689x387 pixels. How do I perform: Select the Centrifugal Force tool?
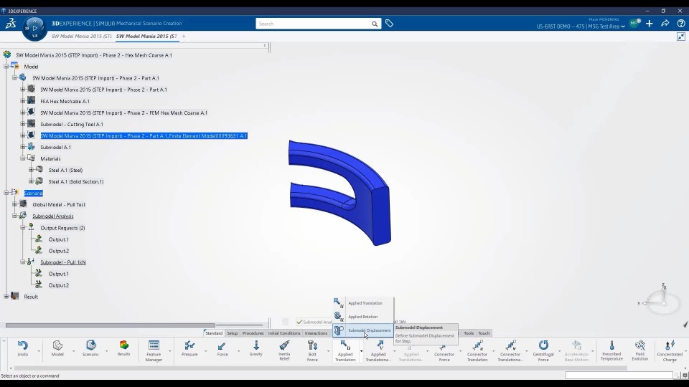(543, 350)
